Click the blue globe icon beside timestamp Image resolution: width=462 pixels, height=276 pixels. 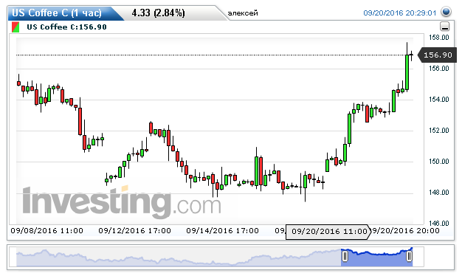[x=446, y=12]
